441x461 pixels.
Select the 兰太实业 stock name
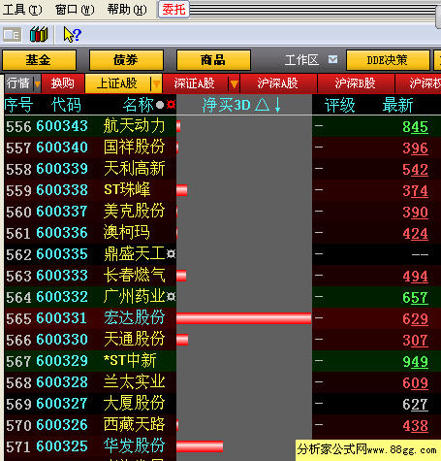pyautogui.click(x=135, y=382)
